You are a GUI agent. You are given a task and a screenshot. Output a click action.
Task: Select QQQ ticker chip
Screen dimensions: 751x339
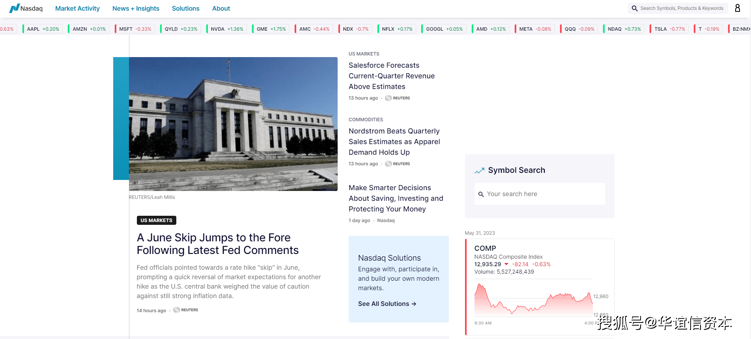pyautogui.click(x=579, y=29)
